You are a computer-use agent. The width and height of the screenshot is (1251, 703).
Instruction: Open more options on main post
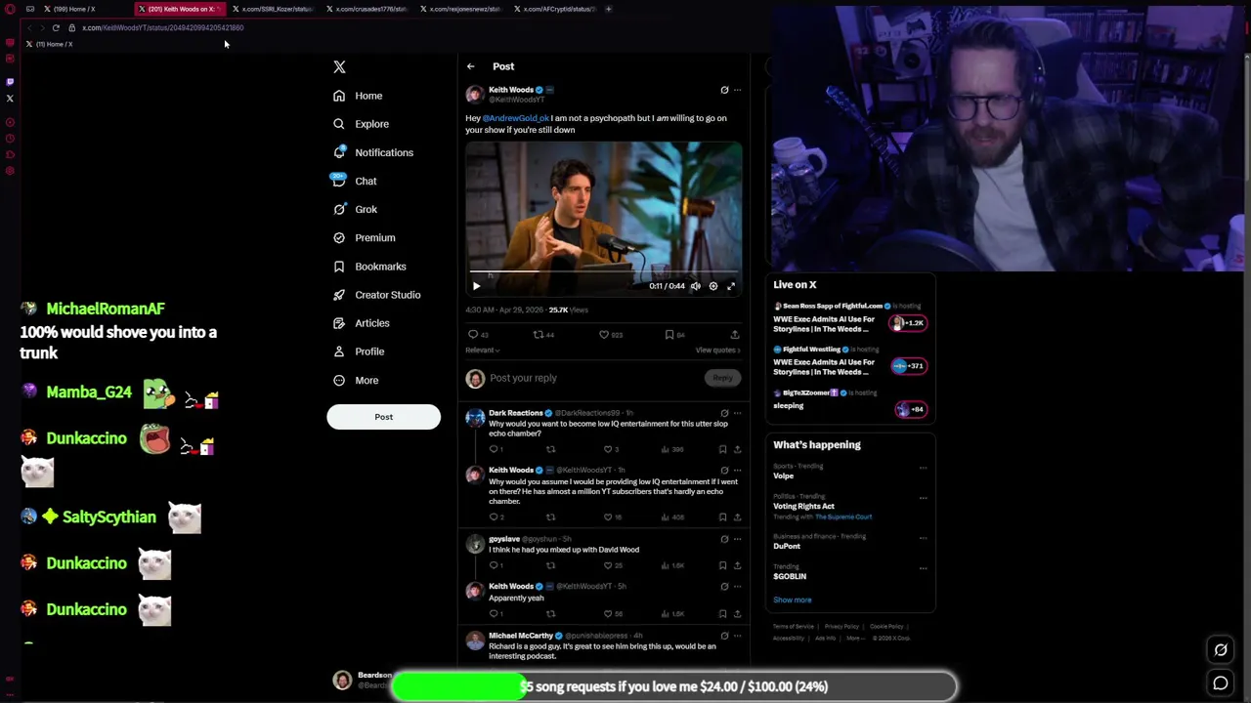coord(737,90)
